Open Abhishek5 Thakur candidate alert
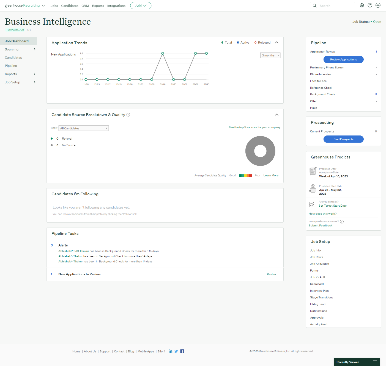The height and width of the screenshot is (366, 386). [70, 256]
